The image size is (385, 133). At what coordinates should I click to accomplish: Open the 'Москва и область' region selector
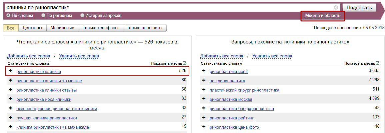coord(323,16)
